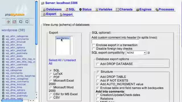Click help icon beside SQL export compatibility
The width and height of the screenshot is (182, 102).
148,53
